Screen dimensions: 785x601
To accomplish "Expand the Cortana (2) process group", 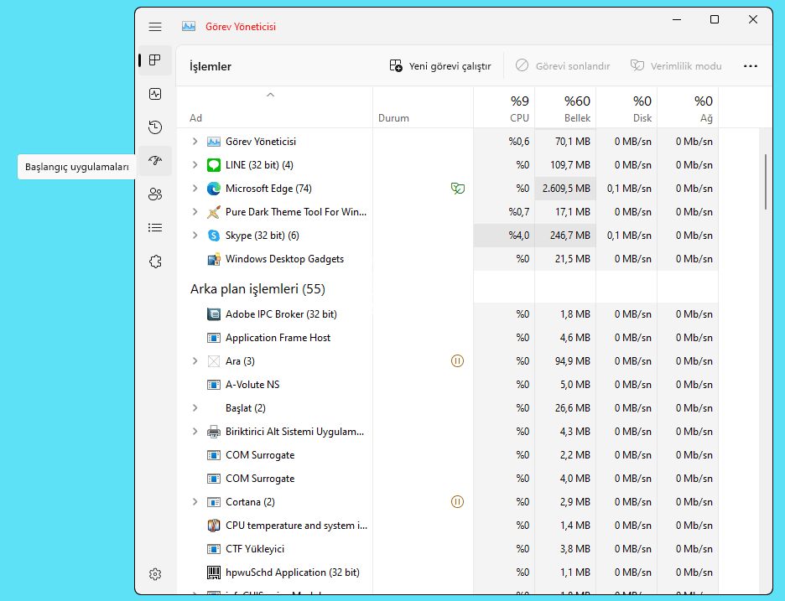I will (195, 502).
